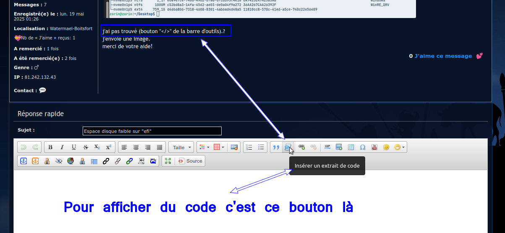Insert a blockquote with the quote icon

(x=276, y=148)
